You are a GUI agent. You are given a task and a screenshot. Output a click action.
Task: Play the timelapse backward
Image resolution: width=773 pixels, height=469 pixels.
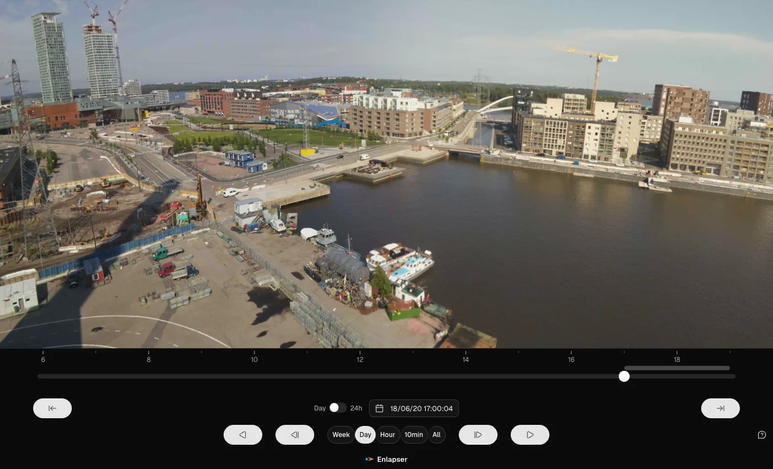coord(243,435)
